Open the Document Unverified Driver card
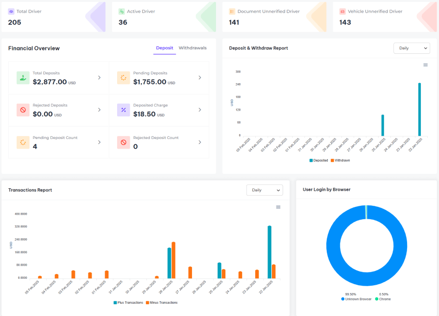Screen dimensions: 439x316 click(x=275, y=17)
